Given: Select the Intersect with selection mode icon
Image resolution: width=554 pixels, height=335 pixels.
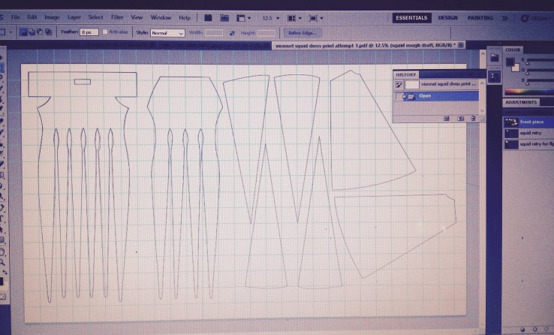Looking at the screenshot, I should (x=48, y=32).
